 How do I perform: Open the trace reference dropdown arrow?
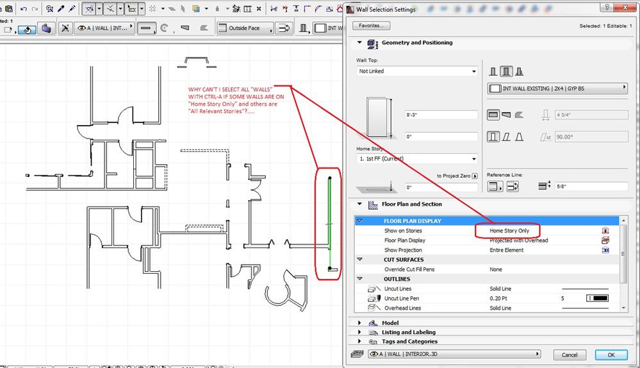[206, 8]
